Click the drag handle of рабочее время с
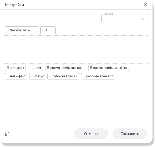Viewport: 155px width, 147px height. click(x=50, y=76)
